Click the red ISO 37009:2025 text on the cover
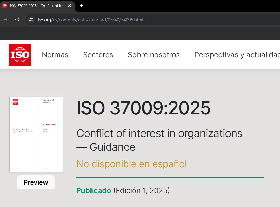280x207 pixels. (x=49, y=125)
